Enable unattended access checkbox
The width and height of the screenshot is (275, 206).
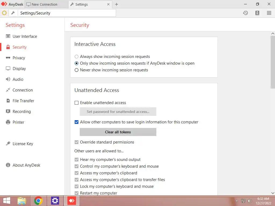(77, 103)
